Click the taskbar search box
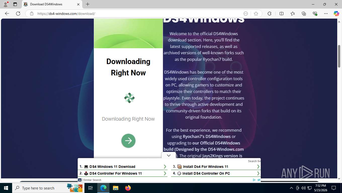 (x=48, y=188)
